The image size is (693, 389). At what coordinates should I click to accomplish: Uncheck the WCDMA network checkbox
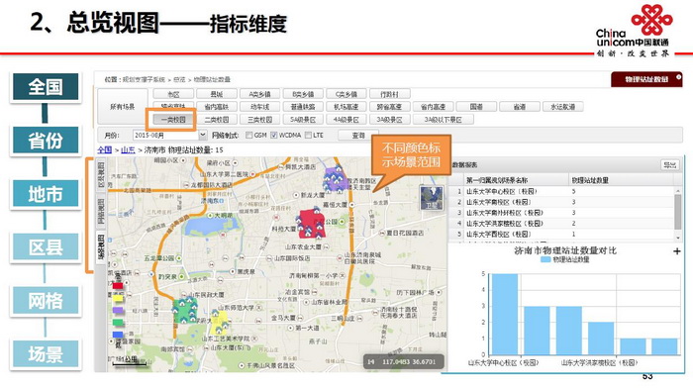click(x=274, y=135)
